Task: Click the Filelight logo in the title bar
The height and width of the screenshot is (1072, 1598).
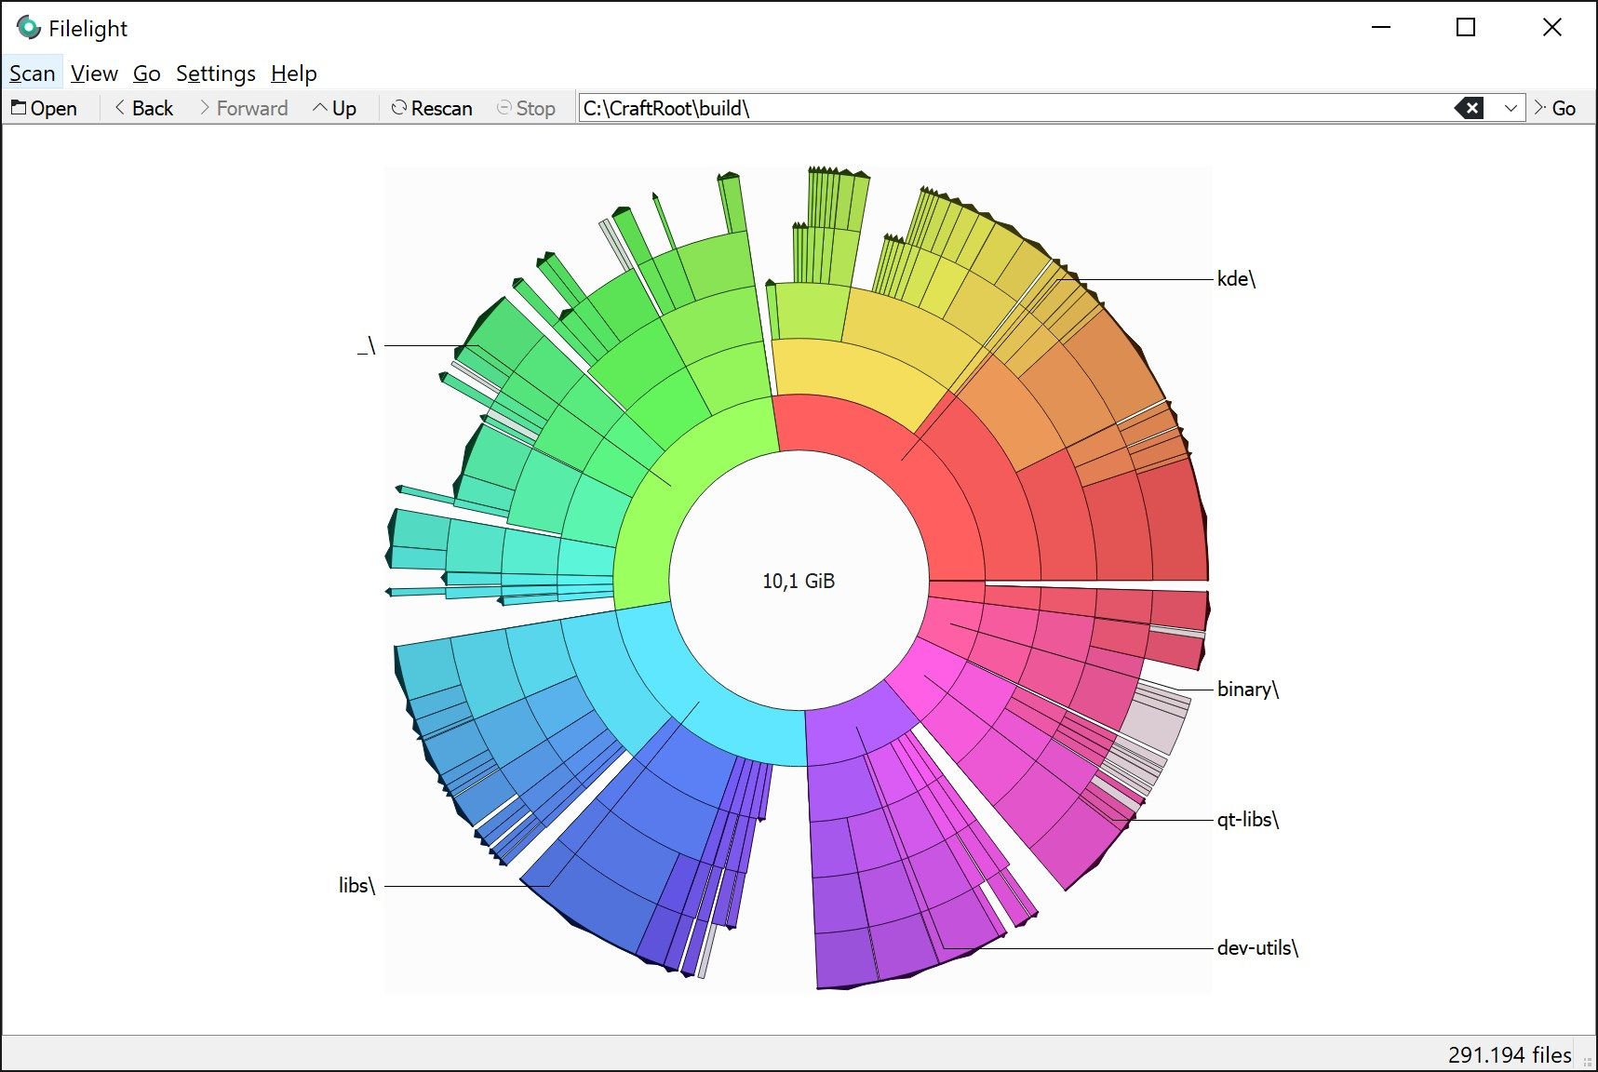Action: 29,28
